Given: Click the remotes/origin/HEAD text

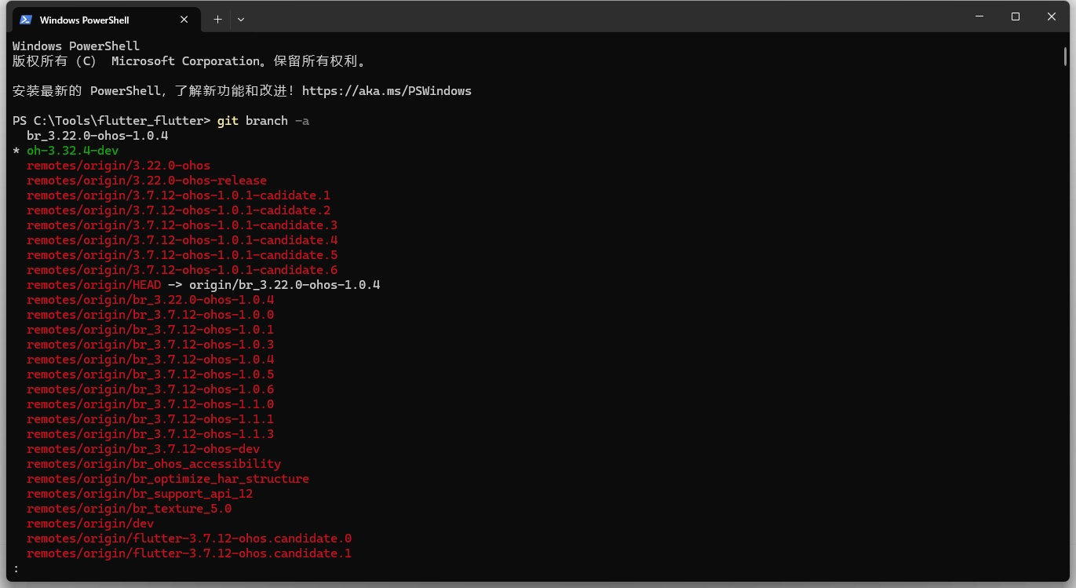Looking at the screenshot, I should click(x=94, y=285).
